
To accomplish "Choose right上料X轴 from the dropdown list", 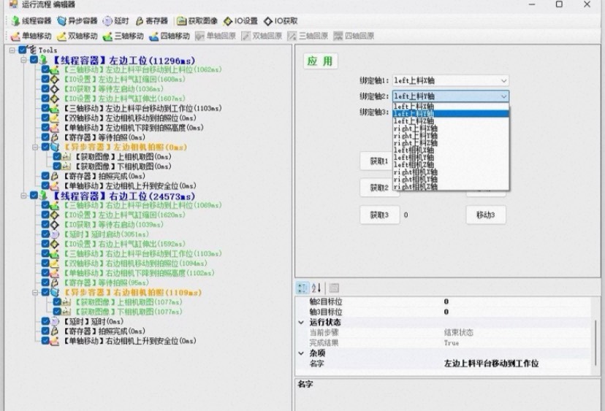I will pos(451,128).
